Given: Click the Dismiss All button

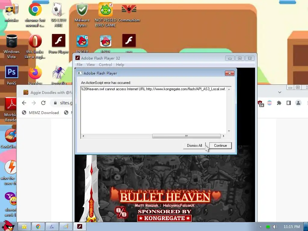Looking at the screenshot, I should pyautogui.click(x=194, y=146).
